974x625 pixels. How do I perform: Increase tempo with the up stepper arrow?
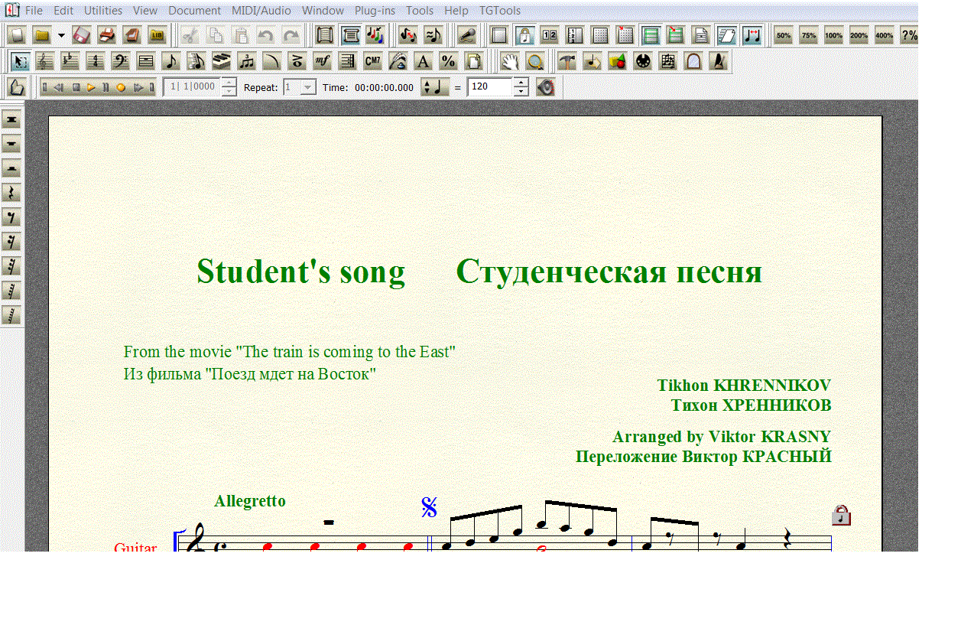pyautogui.click(x=521, y=83)
